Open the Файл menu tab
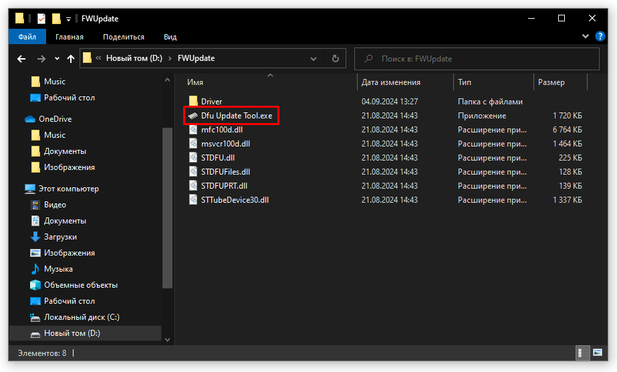 [27, 37]
